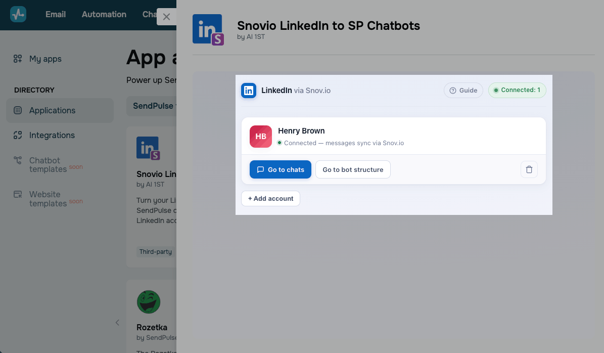Click the Henry Brown account name
The height and width of the screenshot is (353, 604).
301,131
